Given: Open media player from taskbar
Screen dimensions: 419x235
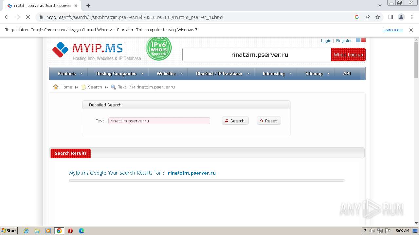Looking at the screenshot, I should pos(48,231).
